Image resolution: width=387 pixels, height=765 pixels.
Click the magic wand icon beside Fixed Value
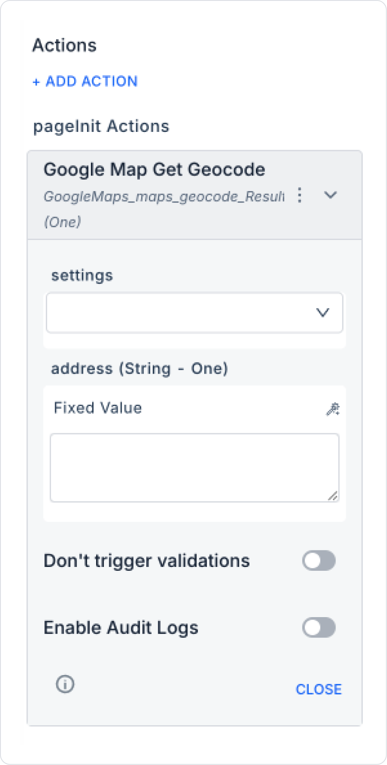click(332, 409)
